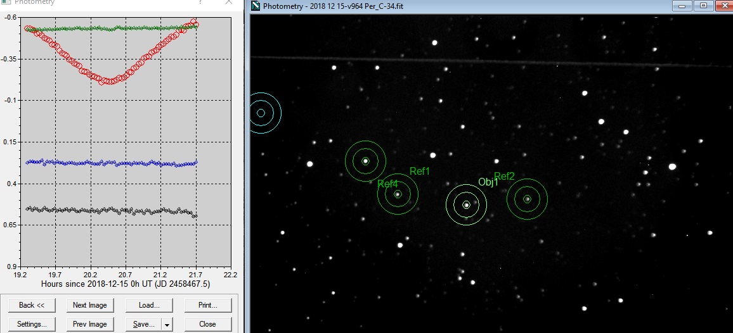The width and height of the screenshot is (733, 333).
Task: Click the Back << button
Action: (x=32, y=305)
